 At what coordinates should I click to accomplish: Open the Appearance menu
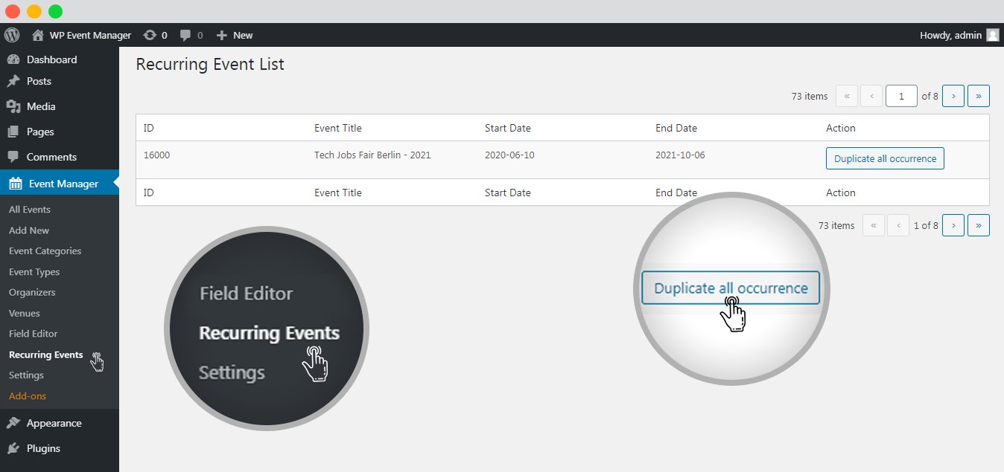[x=54, y=423]
